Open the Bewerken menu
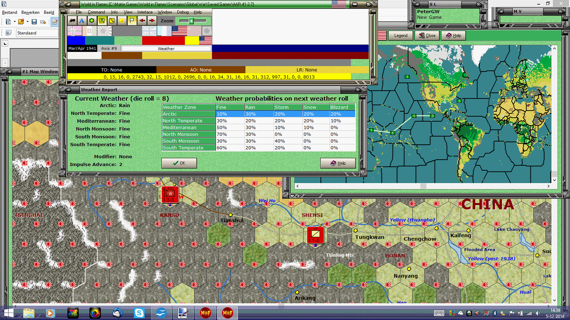Viewport: 570px width, 320px height. point(30,12)
